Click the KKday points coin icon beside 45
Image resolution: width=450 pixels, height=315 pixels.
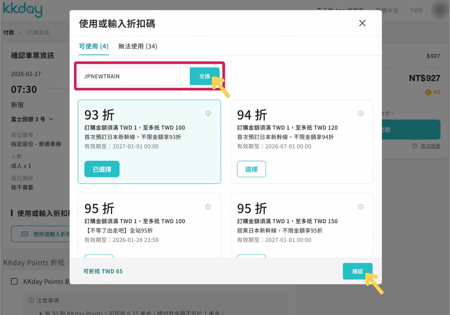pyautogui.click(x=428, y=92)
